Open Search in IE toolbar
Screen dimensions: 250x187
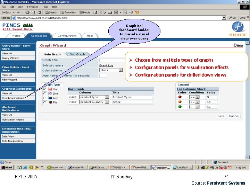coord(51,12)
